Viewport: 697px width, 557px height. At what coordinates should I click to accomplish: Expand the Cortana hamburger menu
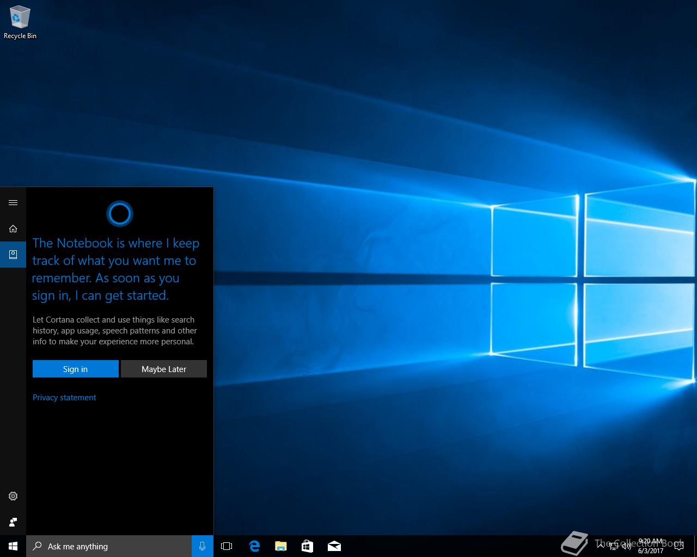(x=13, y=203)
